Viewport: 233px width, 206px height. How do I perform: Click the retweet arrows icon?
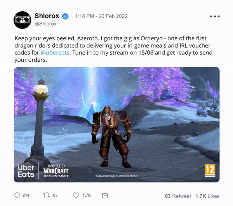46,195
